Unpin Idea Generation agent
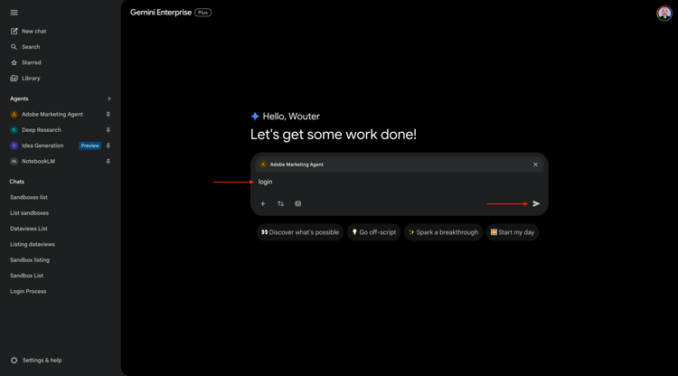Screen dimensions: 678x376 point(108,146)
